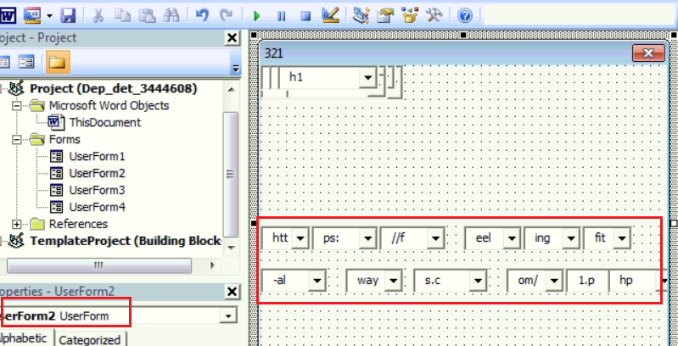Switch to Microsoft Word view icon

tap(8, 16)
